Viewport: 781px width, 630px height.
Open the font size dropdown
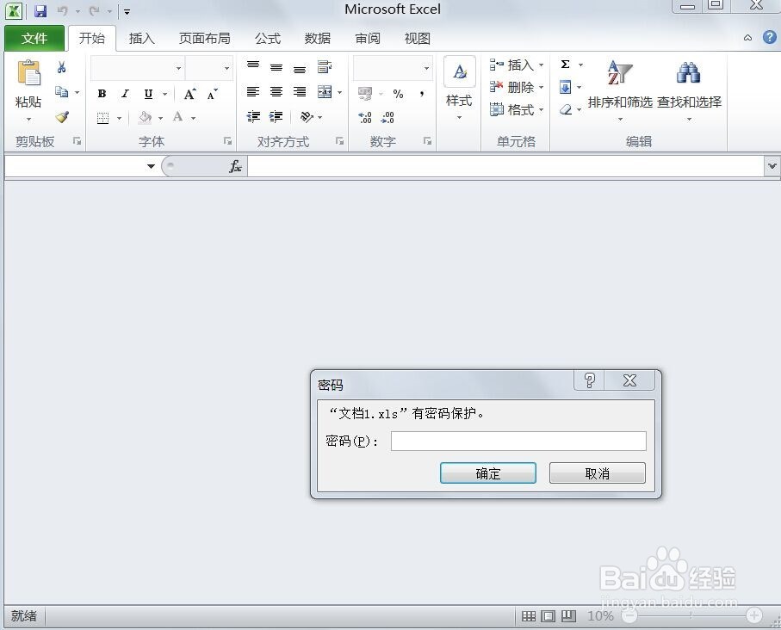click(x=226, y=68)
